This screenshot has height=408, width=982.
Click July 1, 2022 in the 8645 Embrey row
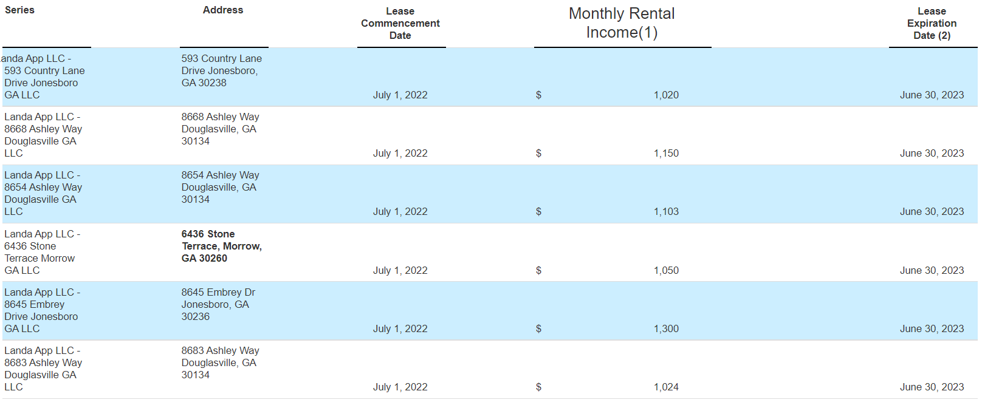[400, 328]
